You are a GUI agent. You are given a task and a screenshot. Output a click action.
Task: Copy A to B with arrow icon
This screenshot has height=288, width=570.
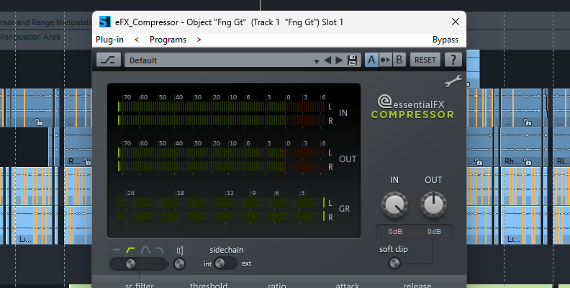tap(385, 60)
